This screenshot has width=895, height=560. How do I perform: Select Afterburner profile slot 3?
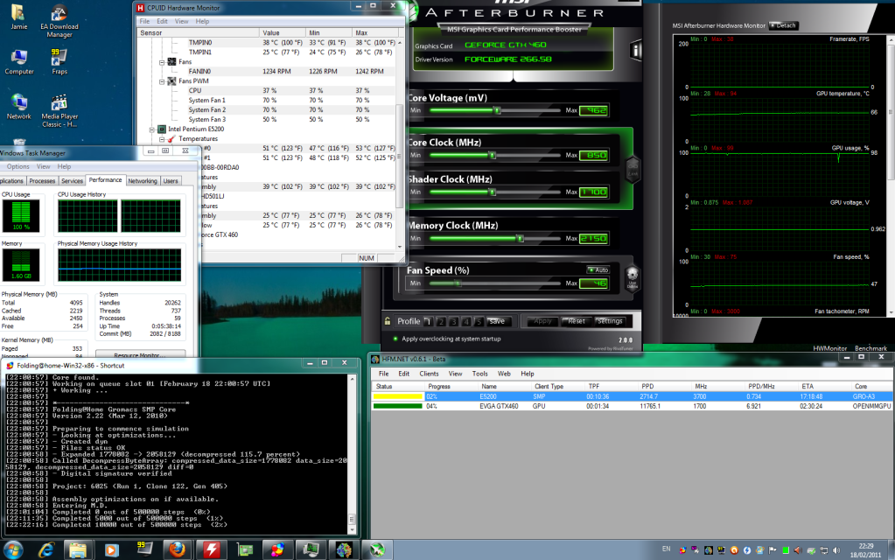(x=453, y=321)
